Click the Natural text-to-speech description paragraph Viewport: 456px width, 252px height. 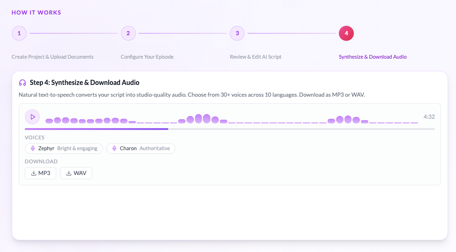(x=192, y=95)
